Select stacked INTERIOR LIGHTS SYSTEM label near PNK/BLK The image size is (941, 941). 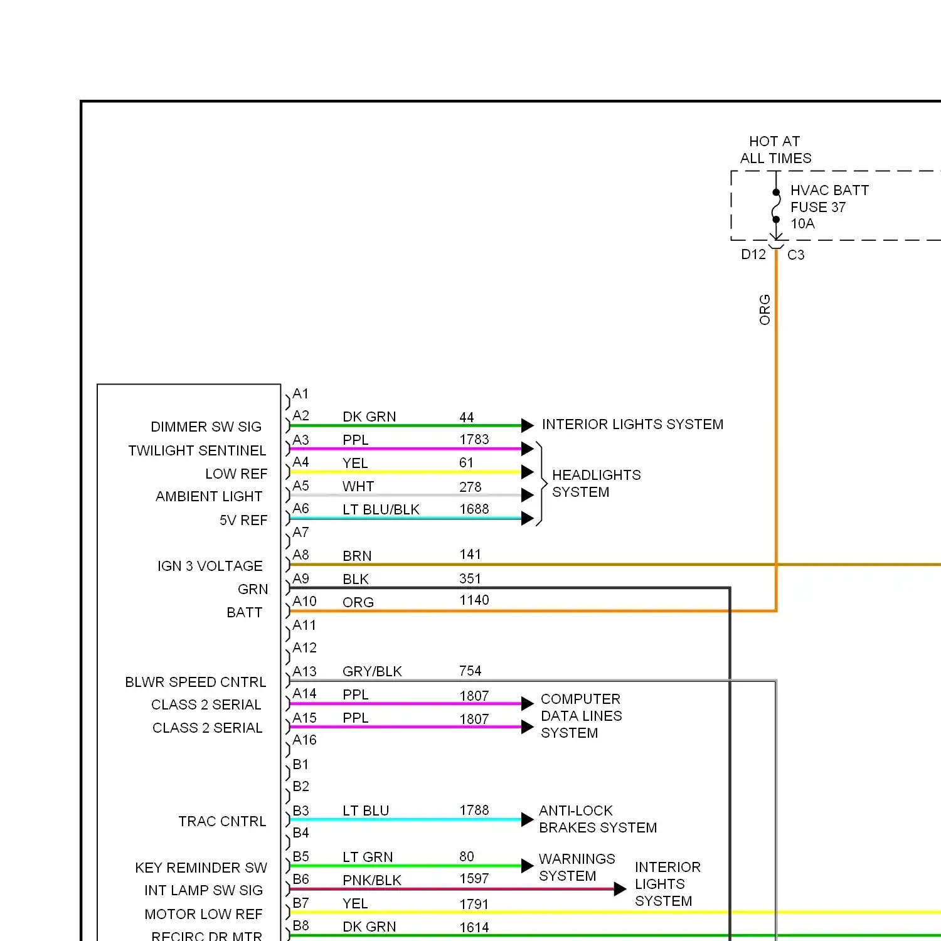coord(667,884)
